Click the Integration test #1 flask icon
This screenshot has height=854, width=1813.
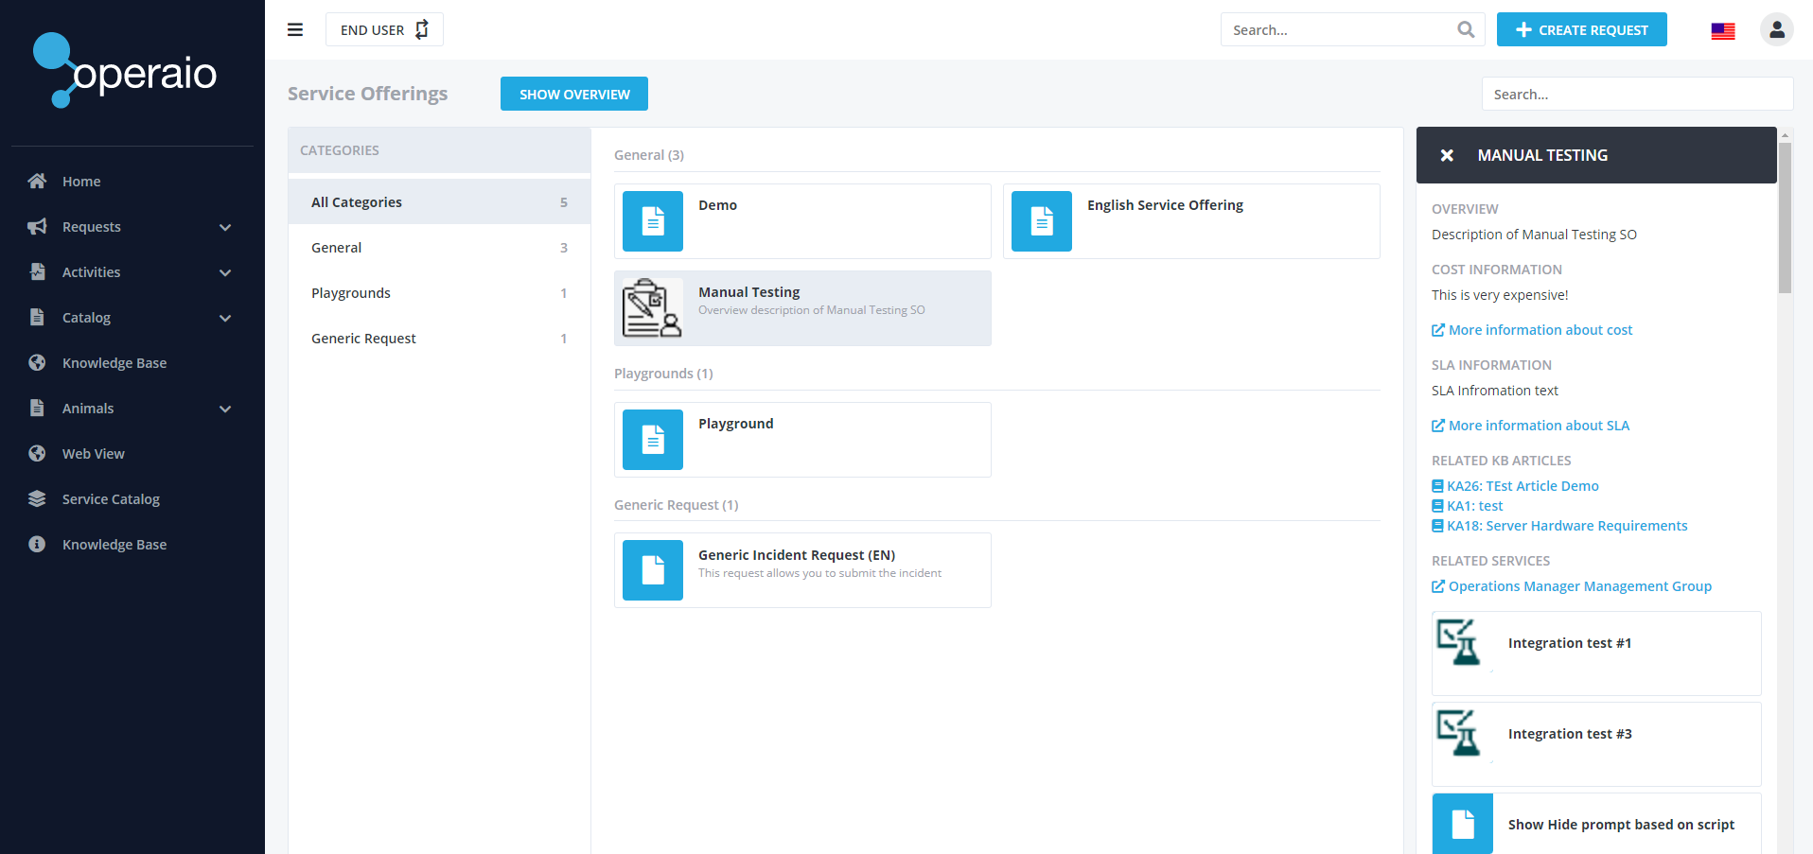[x=1462, y=643]
